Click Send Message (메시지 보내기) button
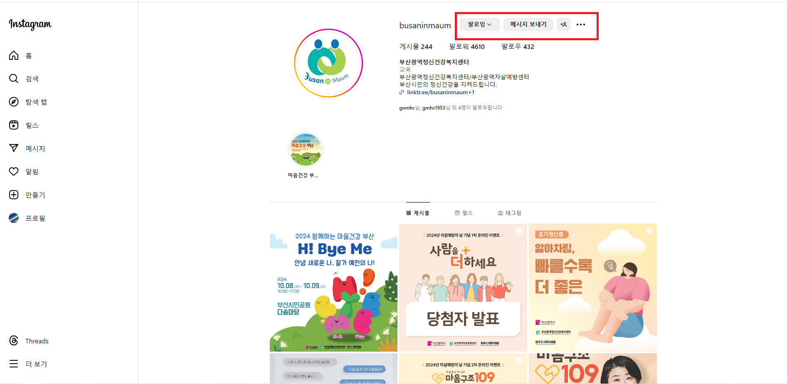The image size is (787, 384). tap(528, 24)
